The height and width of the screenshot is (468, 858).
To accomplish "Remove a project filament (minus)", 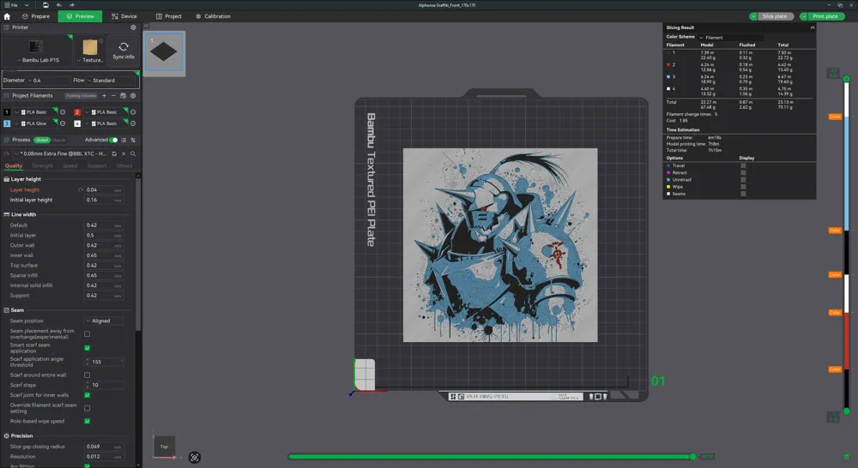I will (113, 96).
